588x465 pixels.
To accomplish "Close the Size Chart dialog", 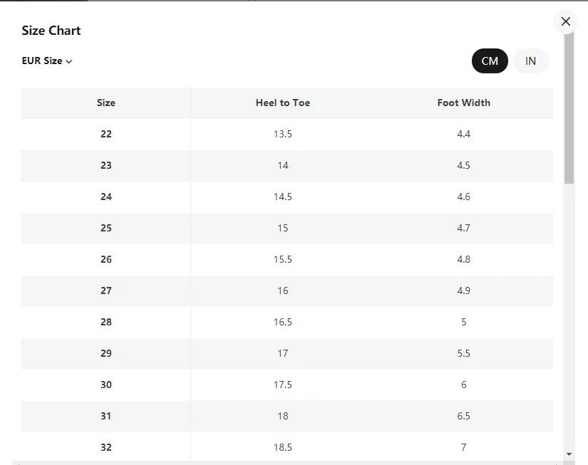I will (x=565, y=21).
